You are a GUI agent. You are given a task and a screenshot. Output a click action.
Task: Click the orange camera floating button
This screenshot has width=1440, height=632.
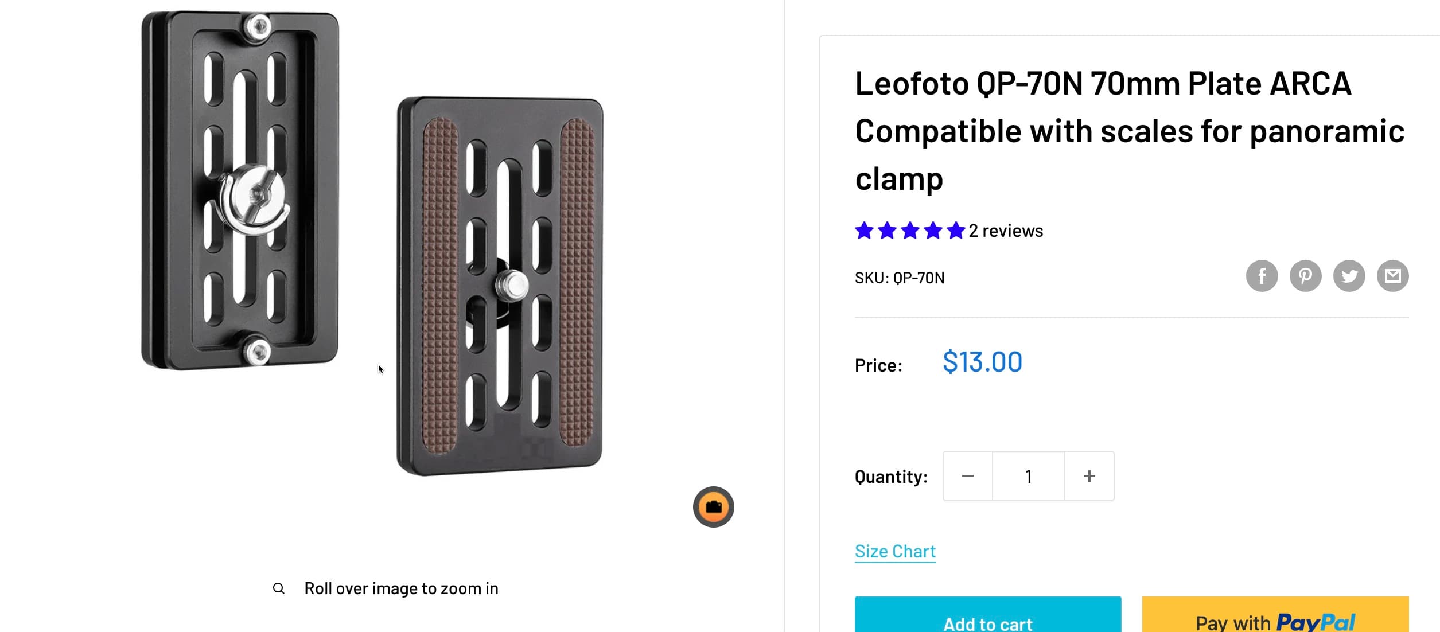(713, 507)
